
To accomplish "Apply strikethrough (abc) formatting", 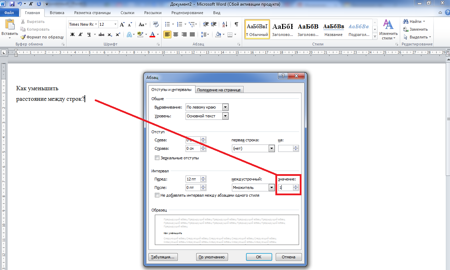I will coord(101,35).
